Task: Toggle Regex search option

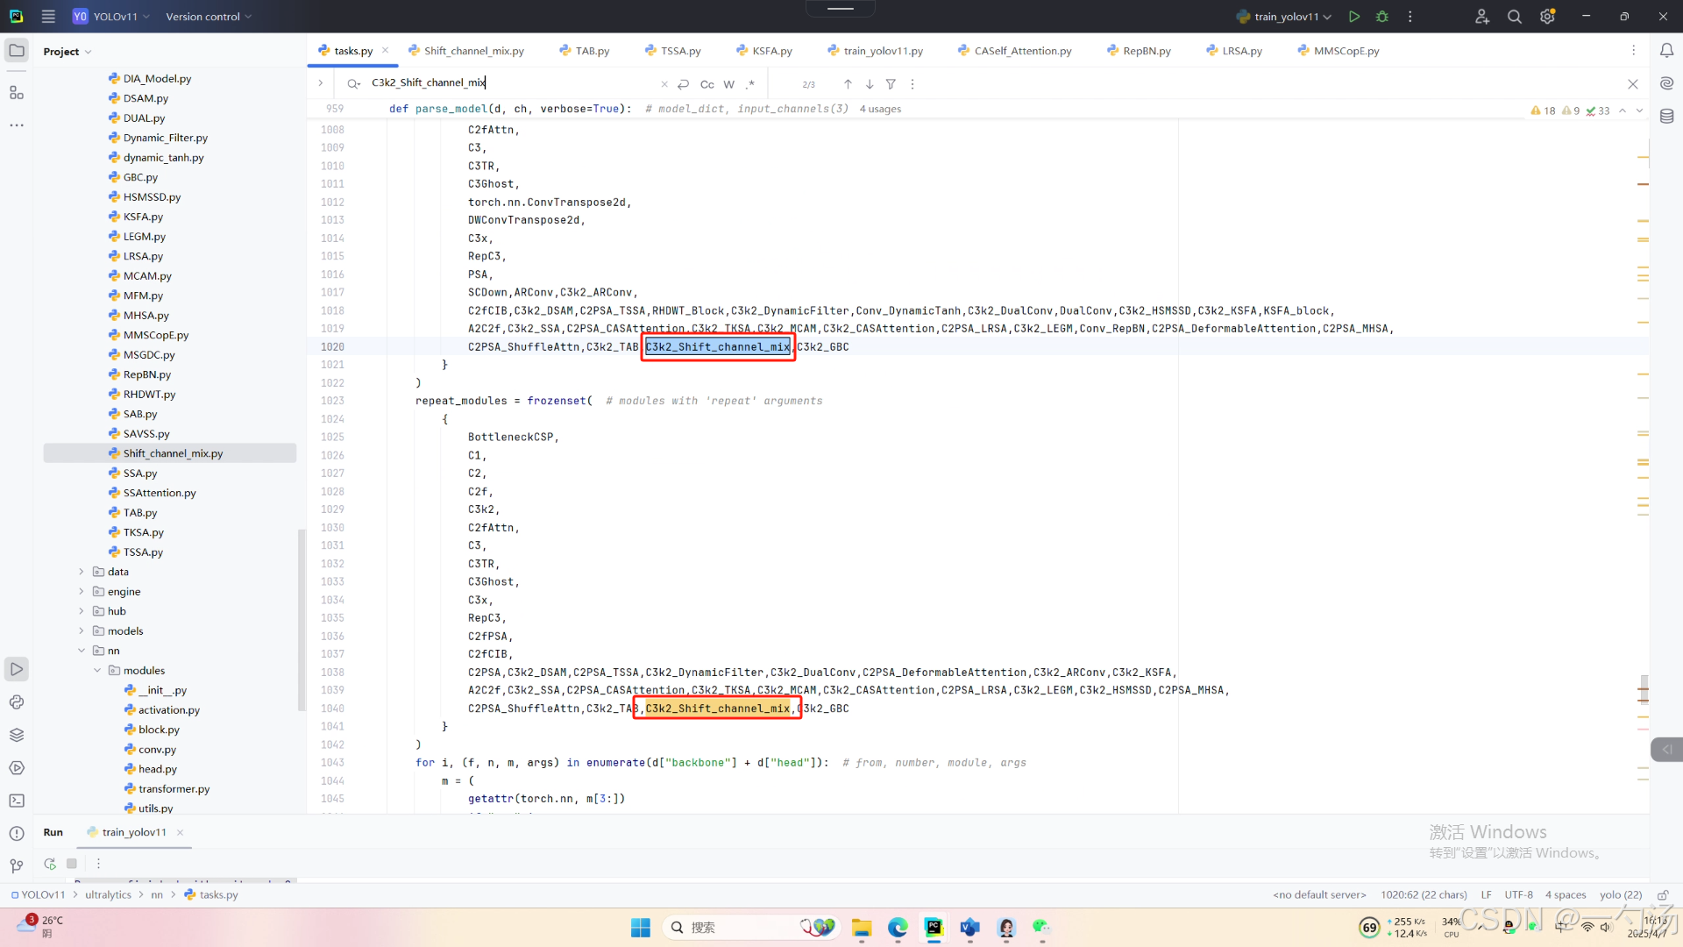Action: point(750,84)
